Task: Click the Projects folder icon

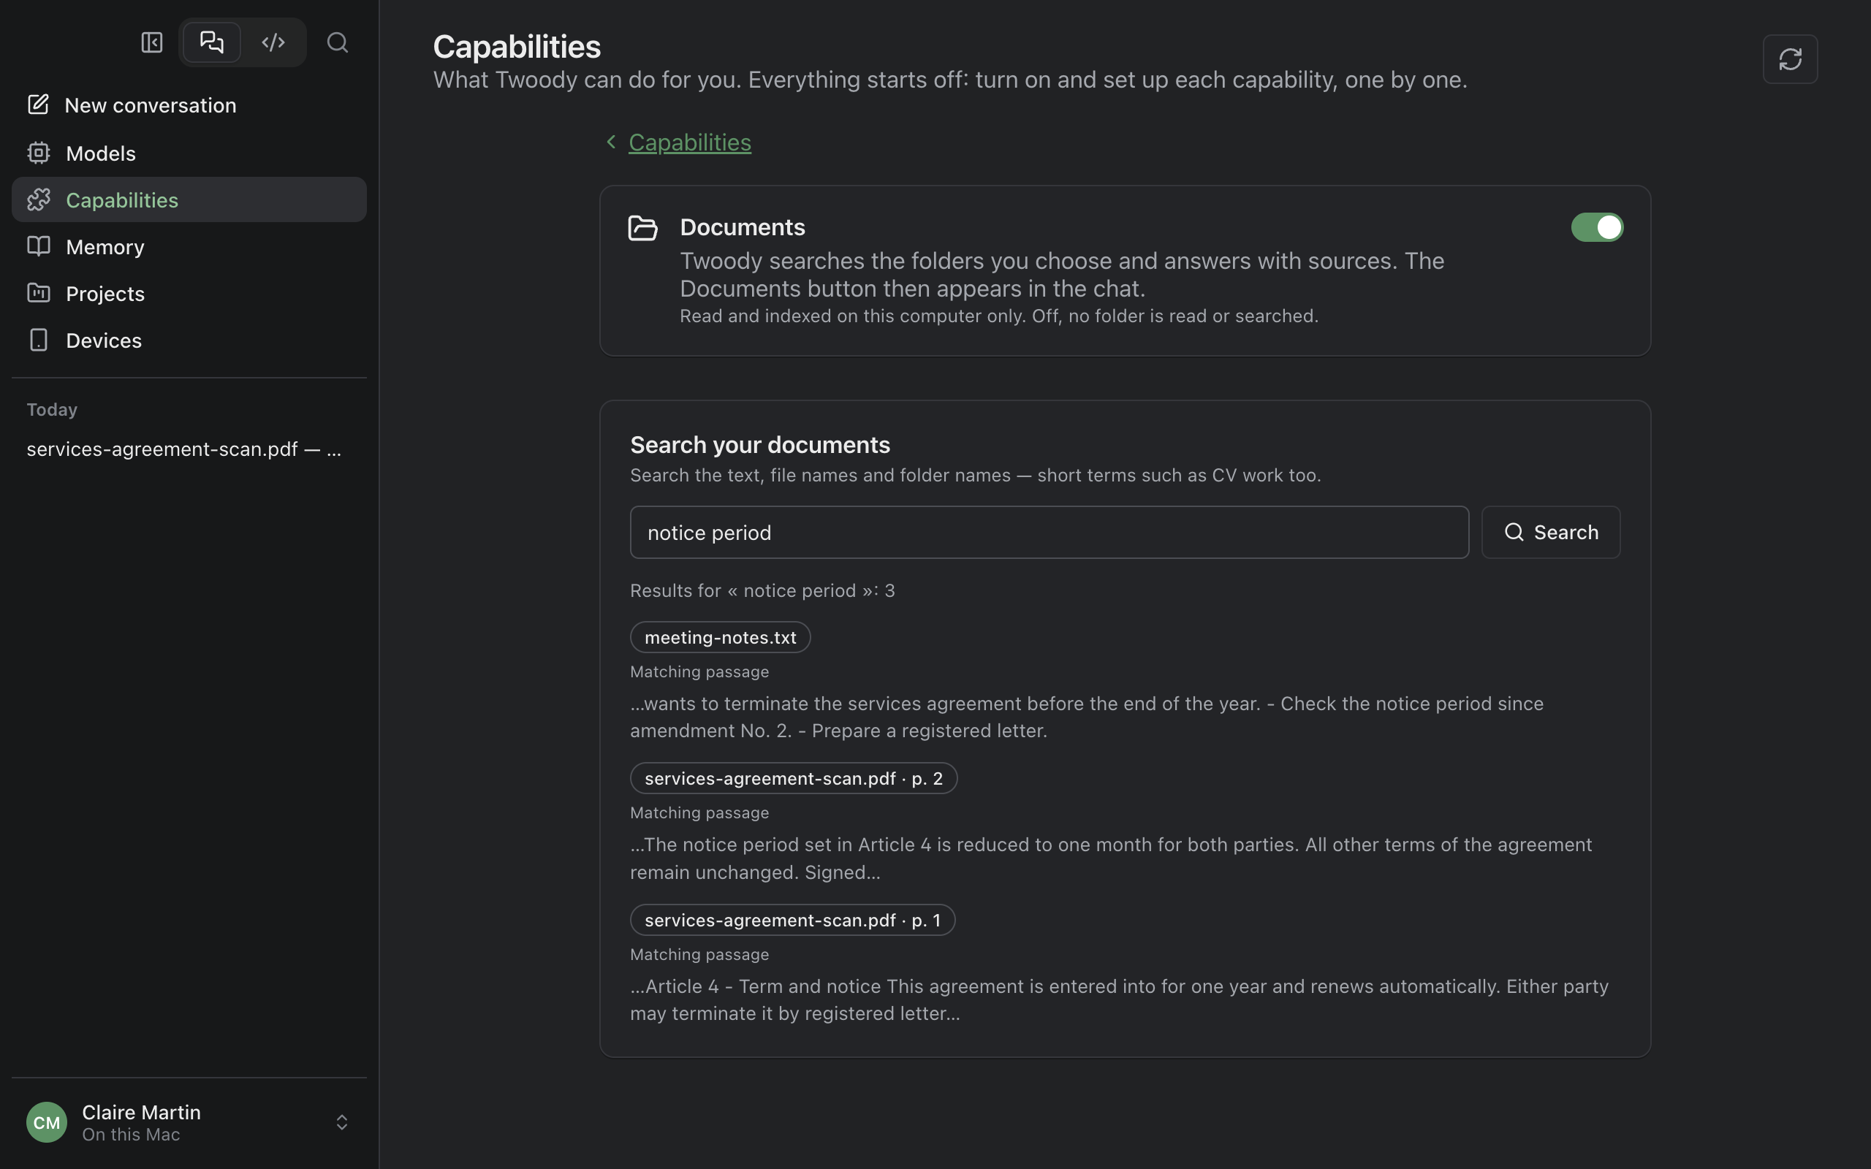Action: [38, 293]
